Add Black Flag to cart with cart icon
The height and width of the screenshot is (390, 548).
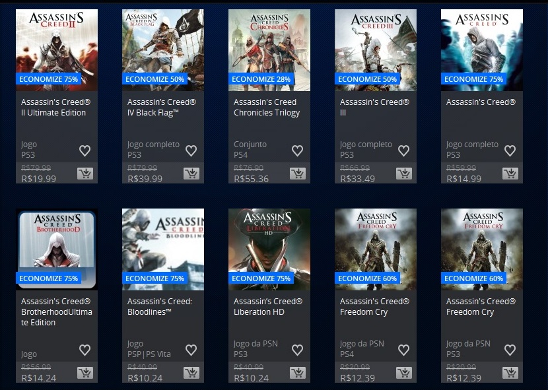[191, 174]
